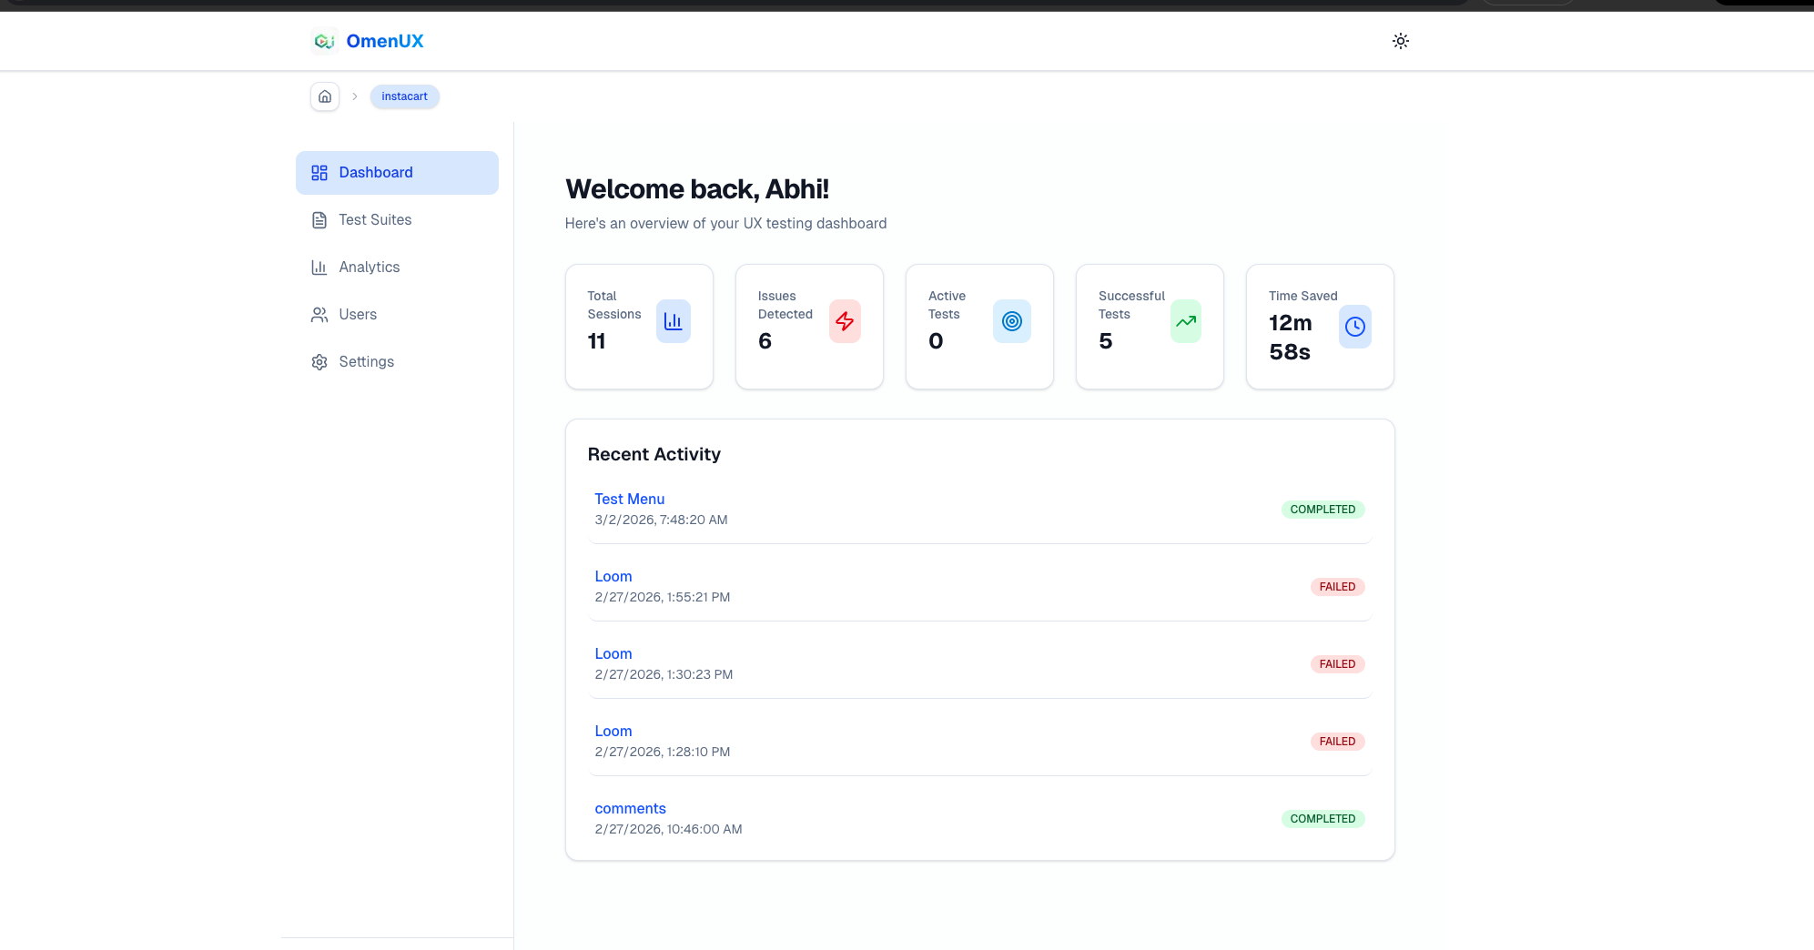The width and height of the screenshot is (1814, 950).
Task: Navigate to the Analytics page
Action: click(369, 267)
